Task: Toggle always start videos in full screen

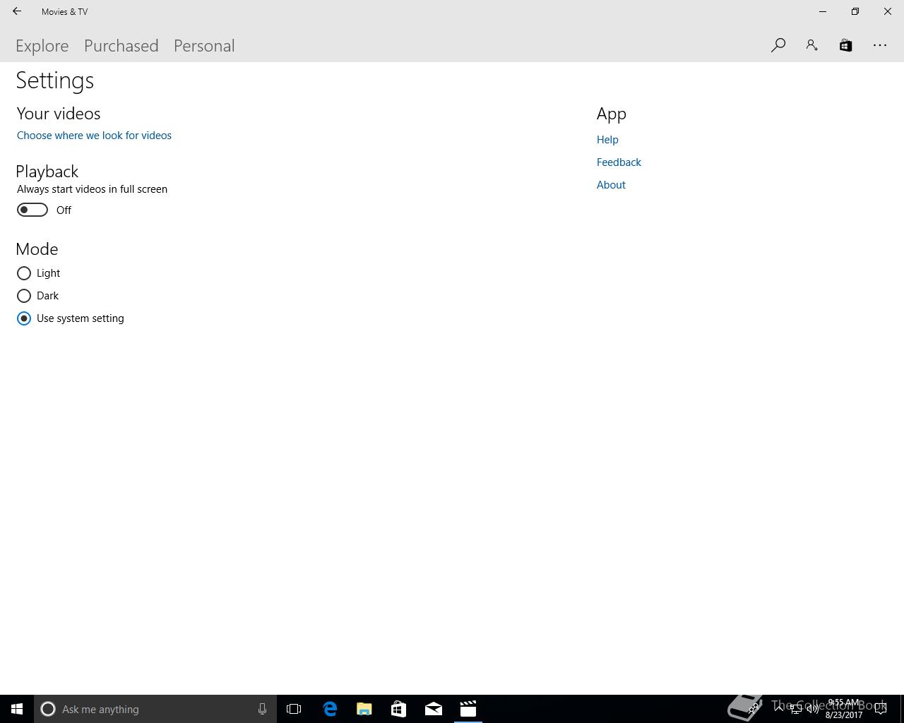Action: point(32,210)
